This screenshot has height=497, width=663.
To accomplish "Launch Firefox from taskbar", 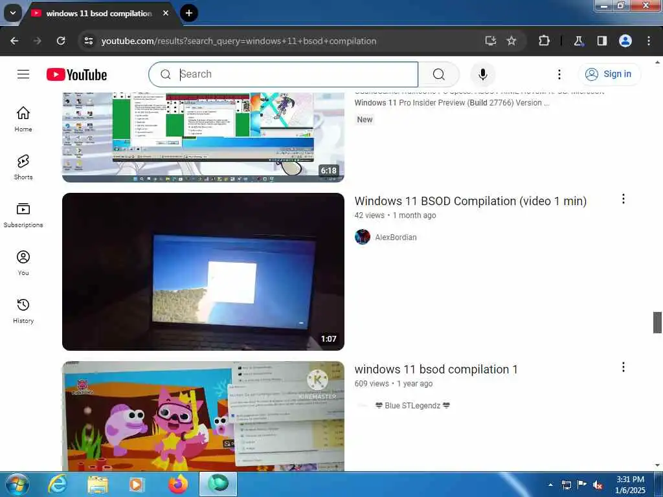I will [x=178, y=484].
